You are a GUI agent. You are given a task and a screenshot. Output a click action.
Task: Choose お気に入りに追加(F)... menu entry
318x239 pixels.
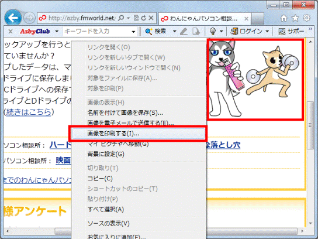116,237
